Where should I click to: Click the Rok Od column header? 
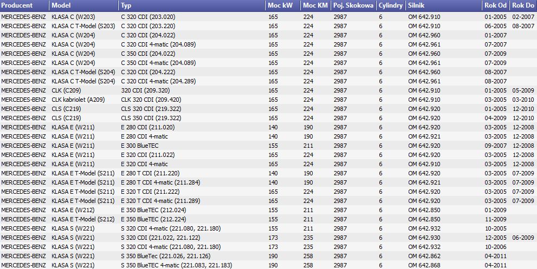click(496, 5)
